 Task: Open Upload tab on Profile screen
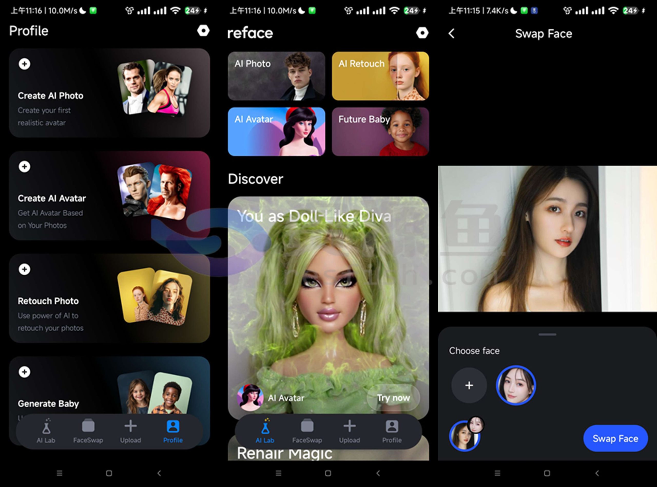(130, 431)
